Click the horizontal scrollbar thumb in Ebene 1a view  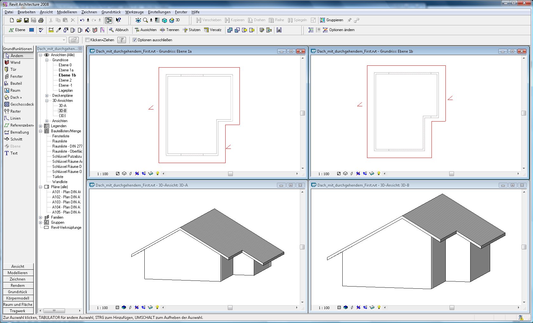pos(230,174)
